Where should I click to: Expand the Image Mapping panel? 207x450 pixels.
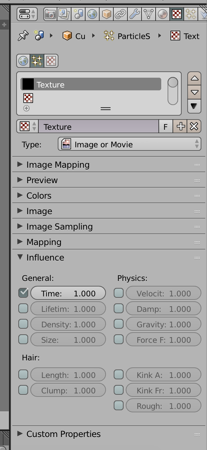click(108, 165)
